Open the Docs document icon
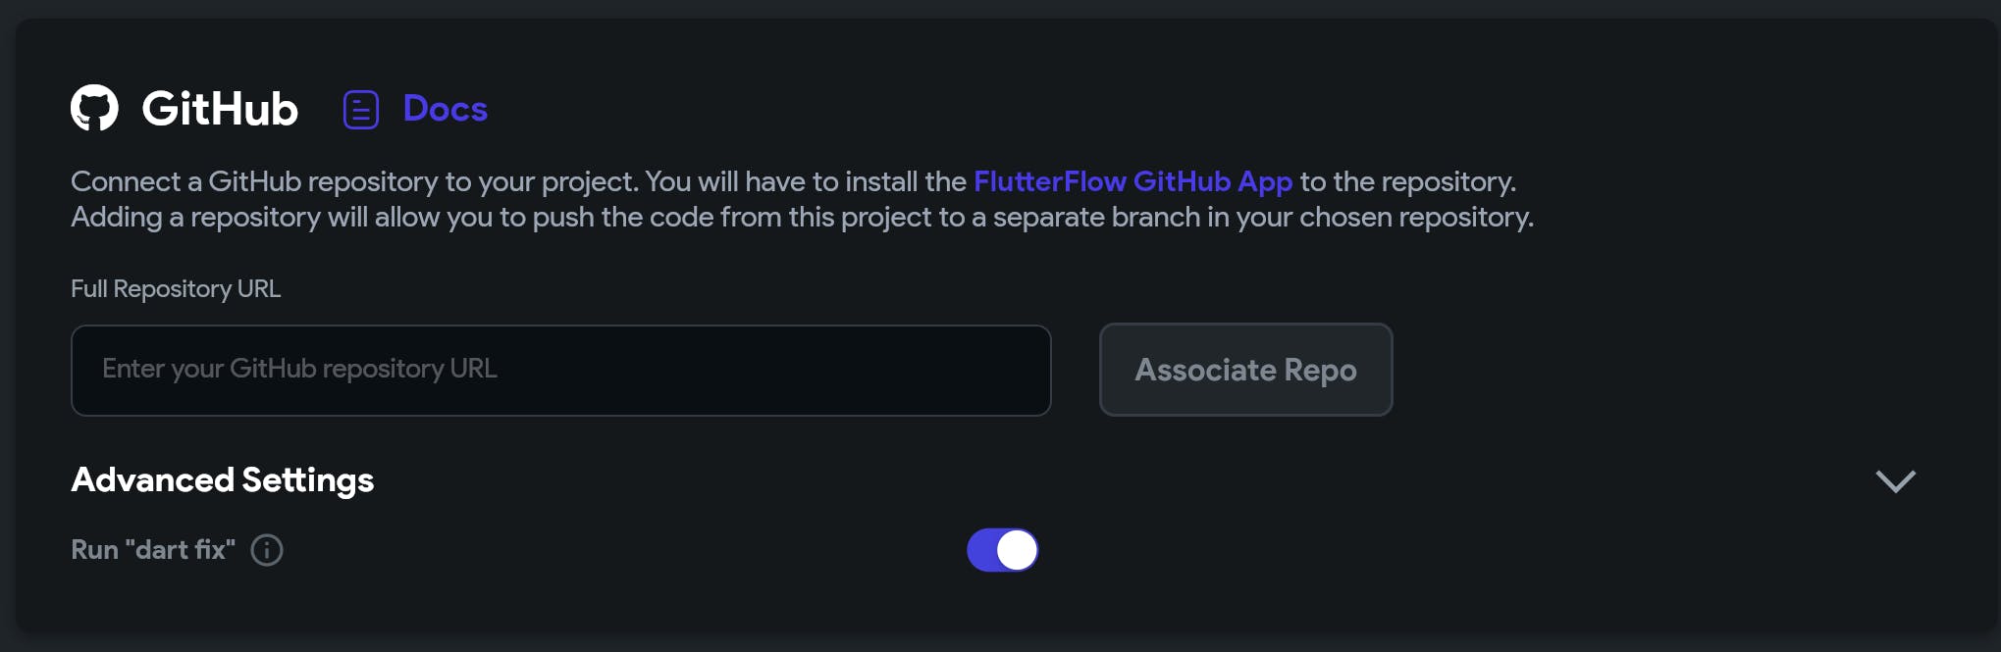This screenshot has height=652, width=2001. [361, 110]
